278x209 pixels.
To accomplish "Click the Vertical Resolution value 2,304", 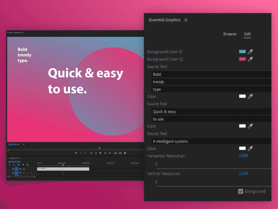I will pyautogui.click(x=243, y=173).
